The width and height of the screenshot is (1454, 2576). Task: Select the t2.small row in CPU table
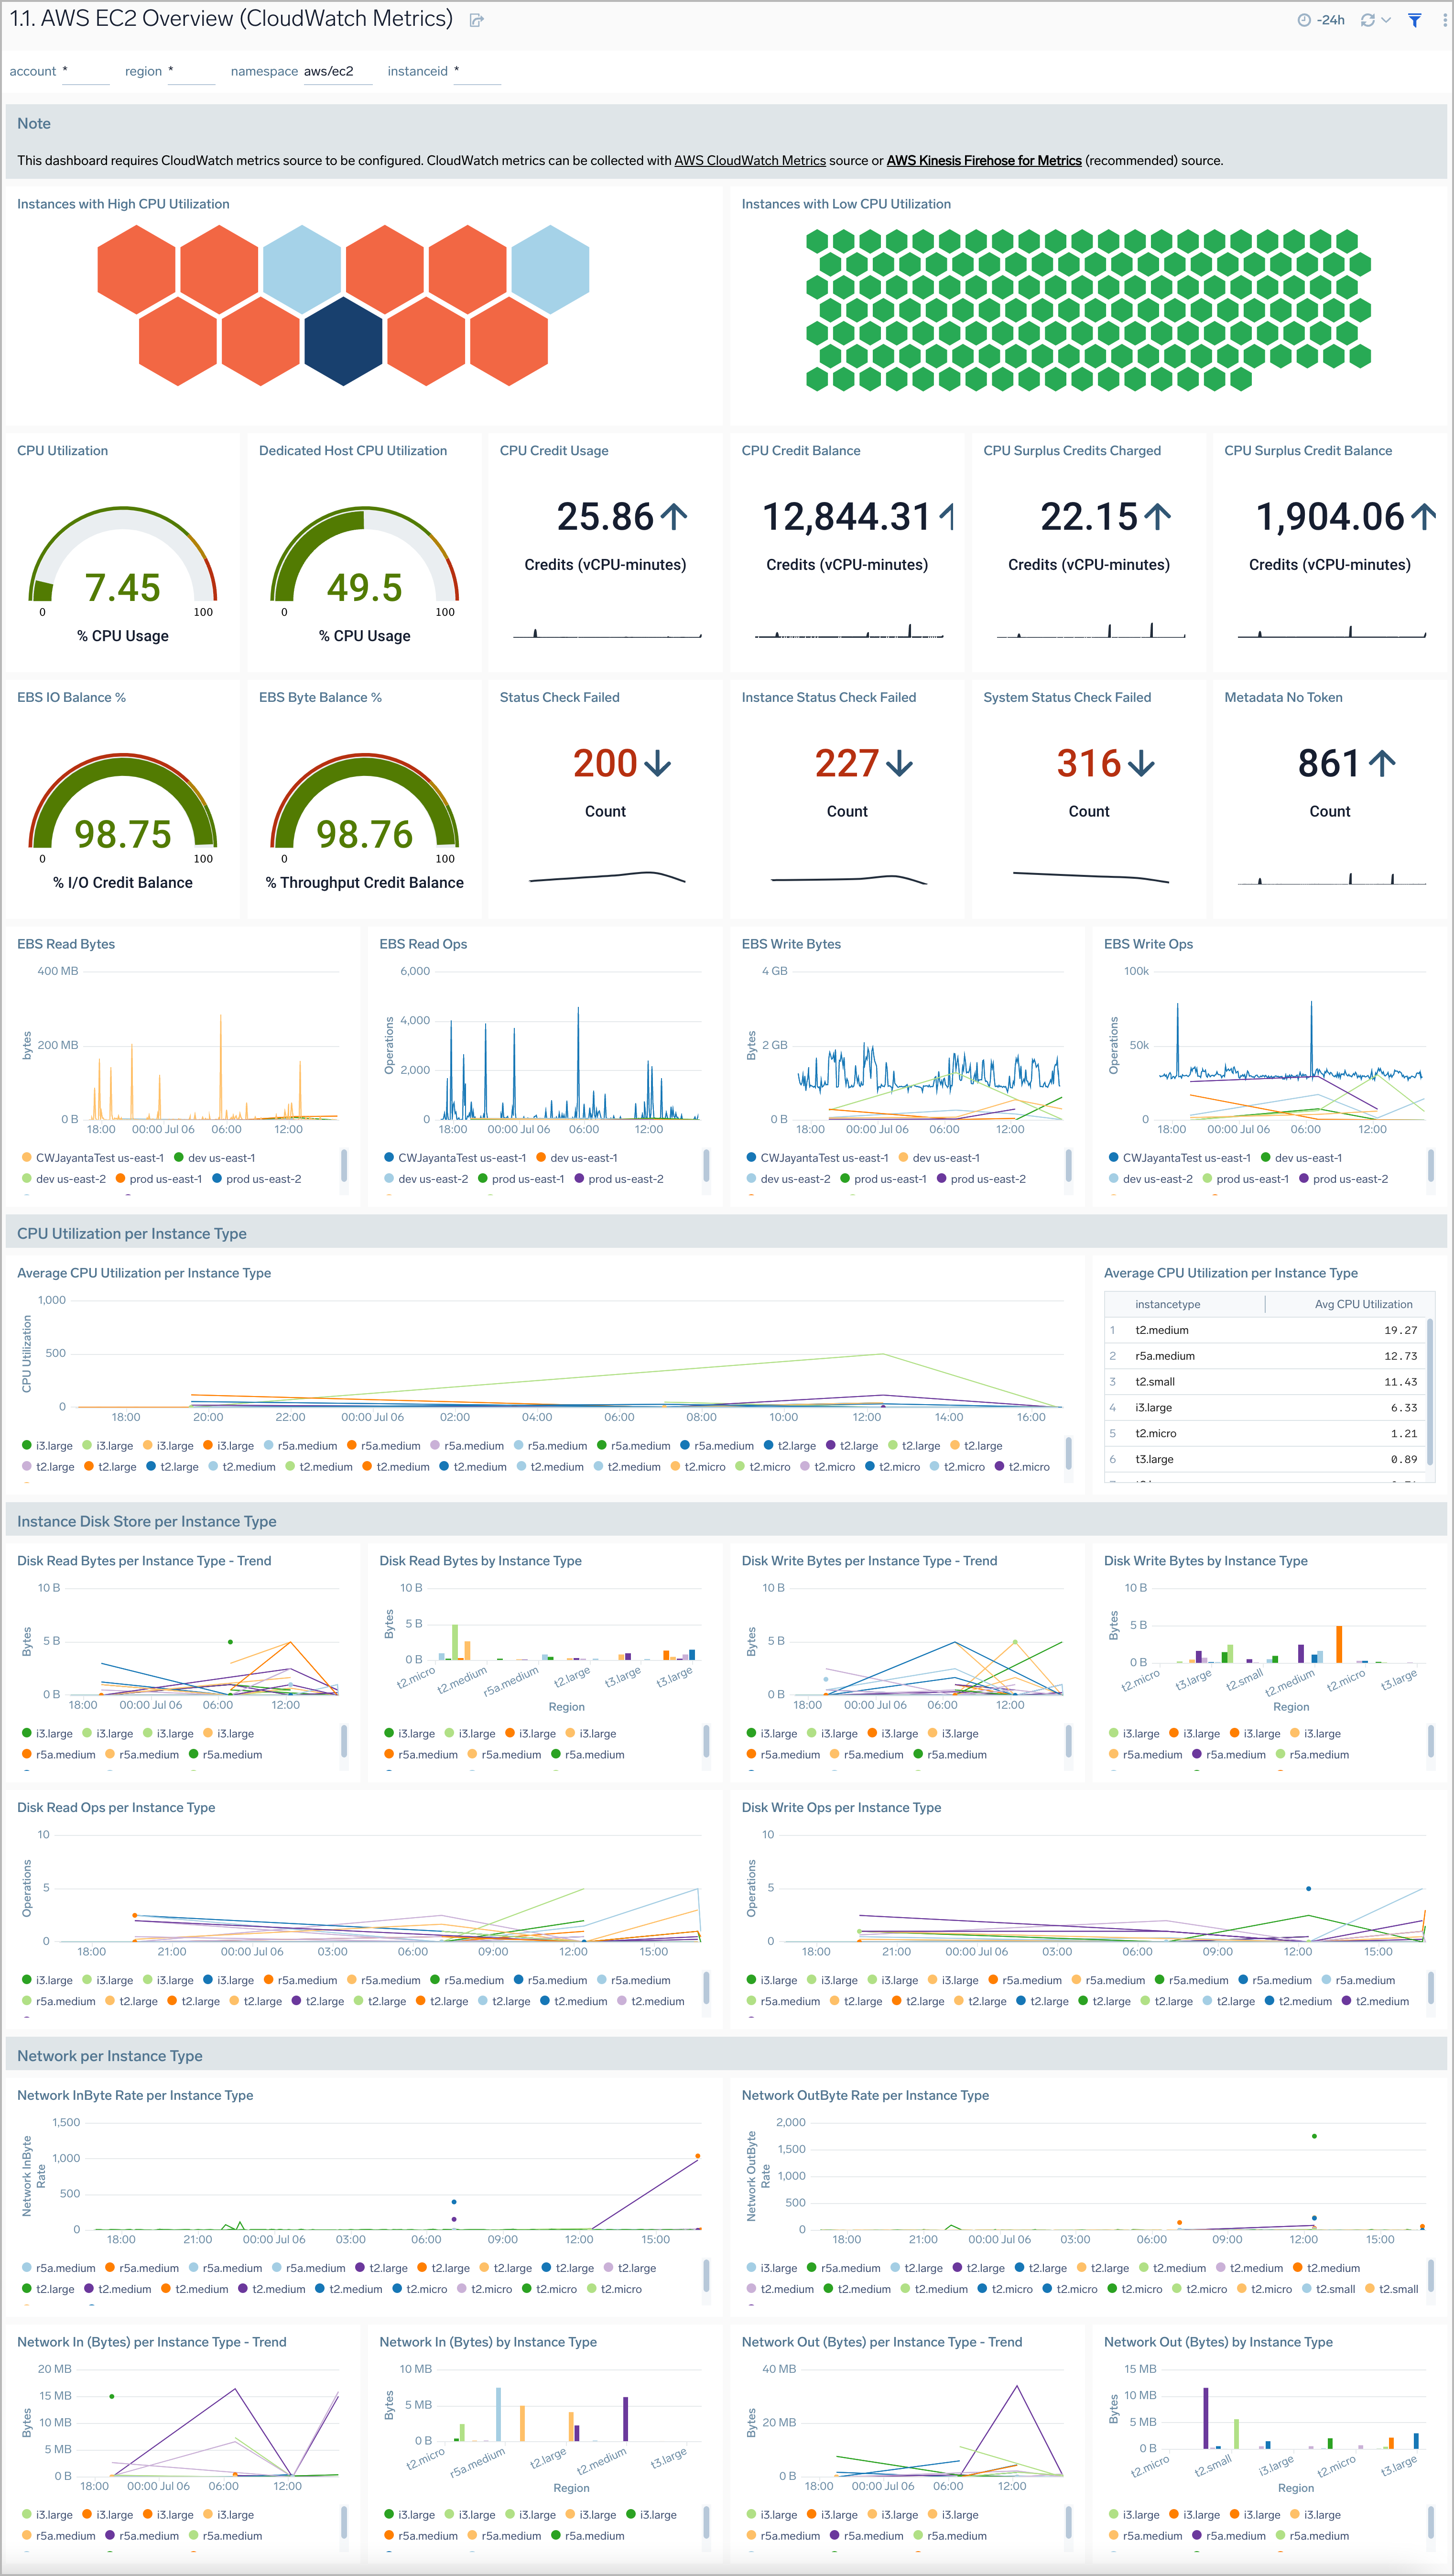(1265, 1382)
